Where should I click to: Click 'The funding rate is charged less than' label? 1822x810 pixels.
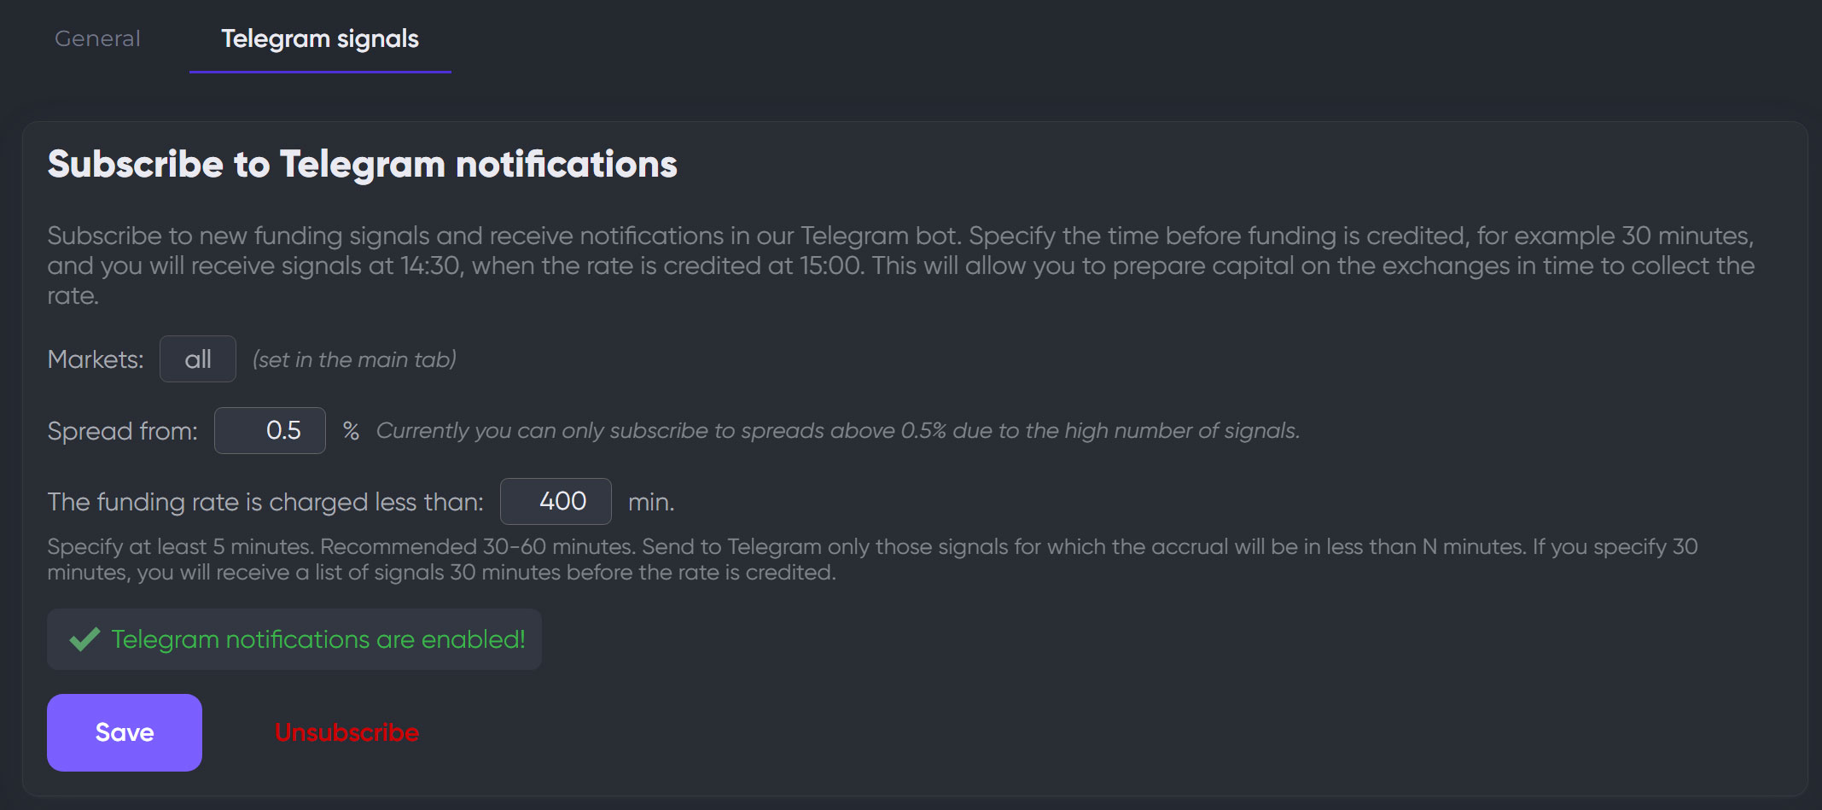tap(265, 502)
